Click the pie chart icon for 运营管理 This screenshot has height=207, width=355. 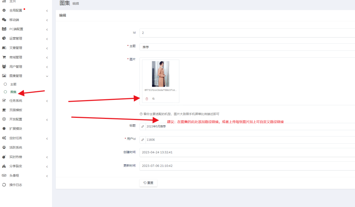(4, 39)
